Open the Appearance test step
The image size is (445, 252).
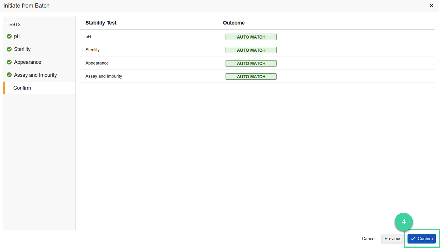(27, 62)
